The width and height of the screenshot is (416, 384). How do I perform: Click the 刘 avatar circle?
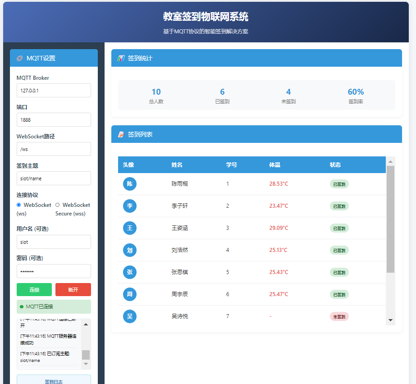(x=130, y=250)
